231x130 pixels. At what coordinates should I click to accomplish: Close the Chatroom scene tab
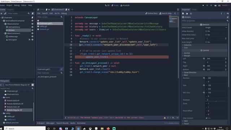(x=69, y=10)
